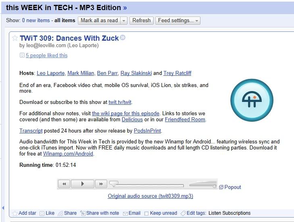This screenshot has width=294, height=222.
Task: Open the Mark all as read dropdown arrow
Action: pyautogui.click(x=124, y=21)
